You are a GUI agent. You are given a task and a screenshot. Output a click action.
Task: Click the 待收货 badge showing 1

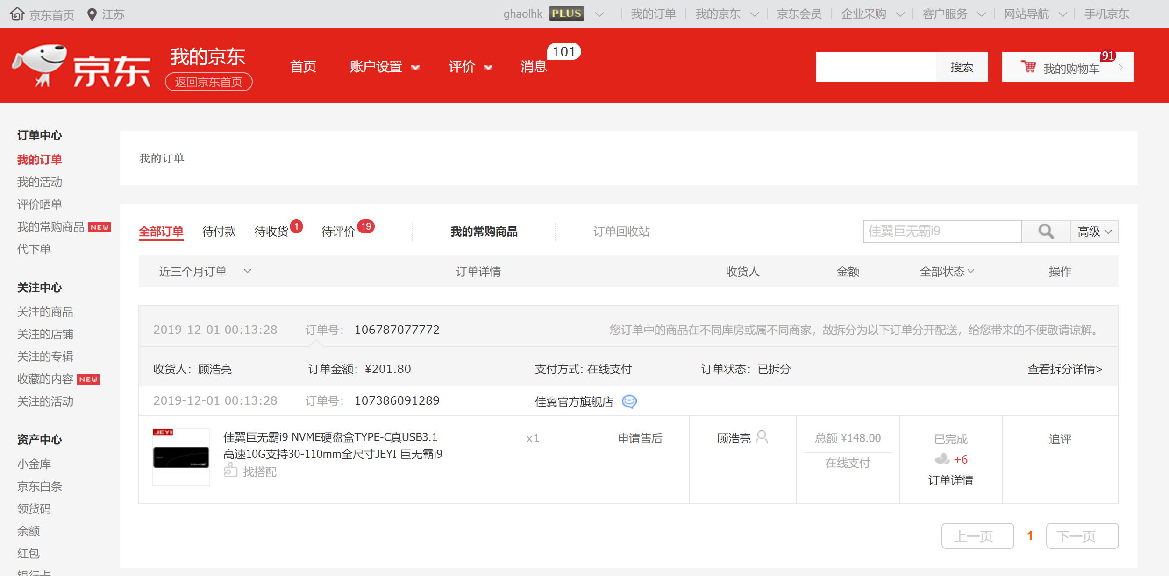click(296, 226)
